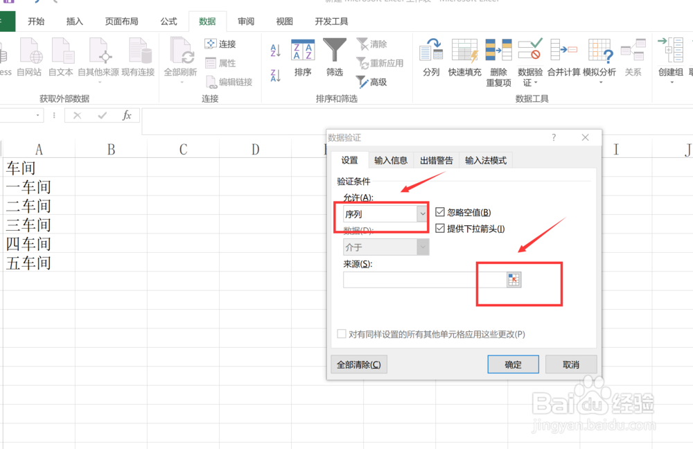The width and height of the screenshot is (693, 449).
Task: Click the 全部清除 Clear All button
Action: [358, 364]
